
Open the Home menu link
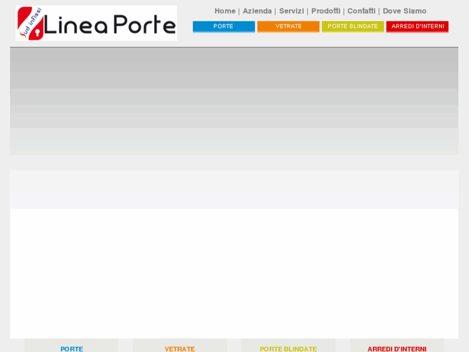click(x=225, y=11)
